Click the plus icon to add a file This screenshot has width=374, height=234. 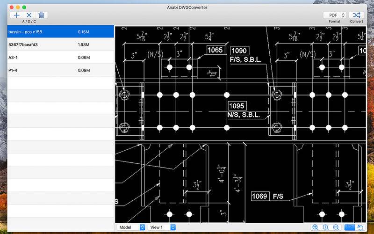(16, 15)
